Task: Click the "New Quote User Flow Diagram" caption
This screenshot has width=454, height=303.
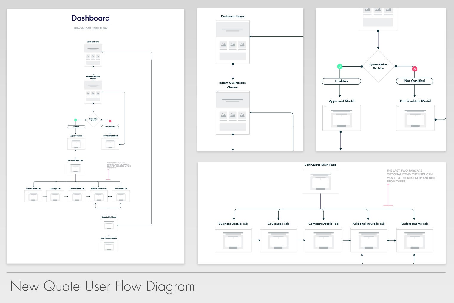Action: click(x=102, y=286)
